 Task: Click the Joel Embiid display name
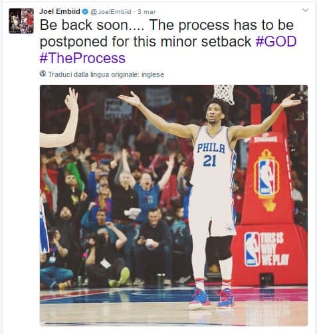point(60,11)
